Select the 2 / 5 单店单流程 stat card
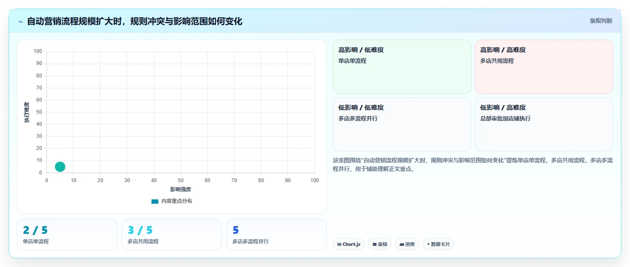This screenshot has width=630, height=267. [67, 234]
